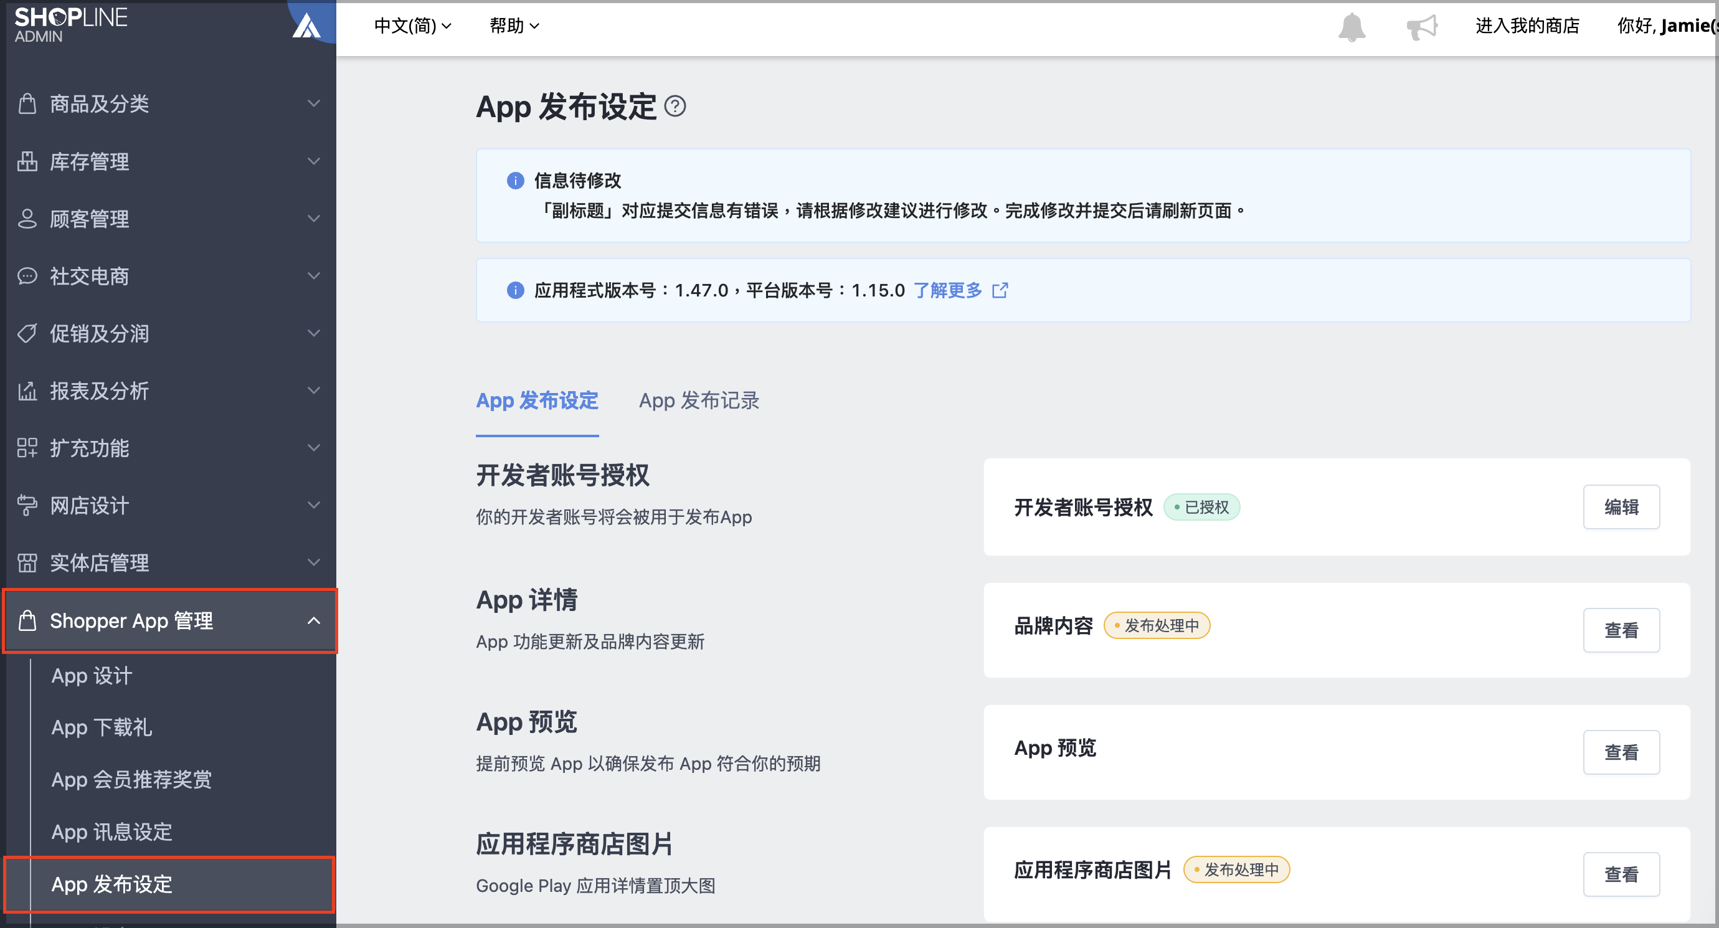This screenshot has width=1719, height=928.
Task: Click paint roller icon for 网店设计
Action: coord(27,505)
